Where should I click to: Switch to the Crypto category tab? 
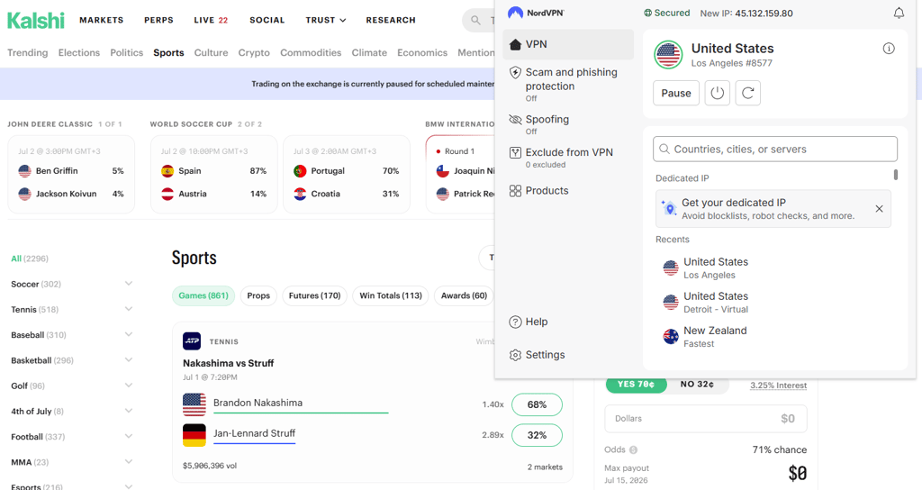coord(254,52)
